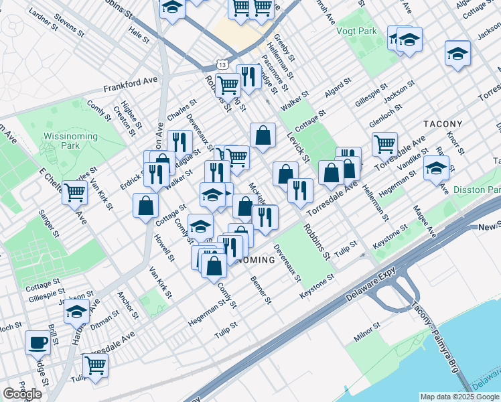Click the Vandike St label
Image resolution: width=501 pixels, height=402 pixels.
pyautogui.click(x=413, y=159)
